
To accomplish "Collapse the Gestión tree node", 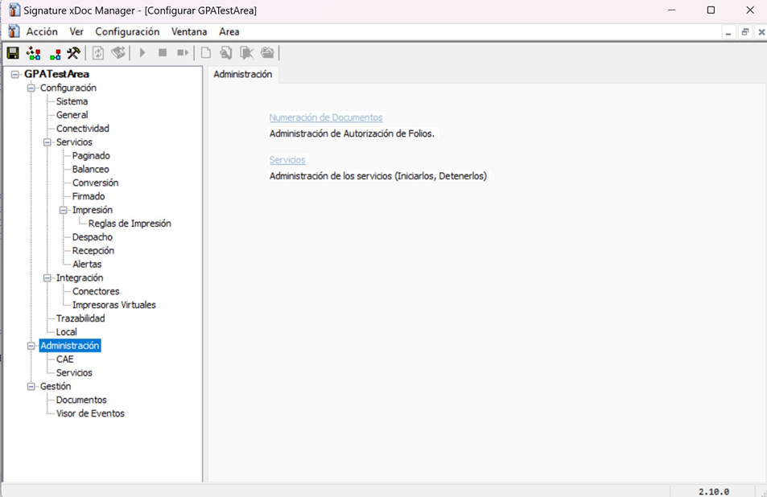I will click(x=31, y=387).
